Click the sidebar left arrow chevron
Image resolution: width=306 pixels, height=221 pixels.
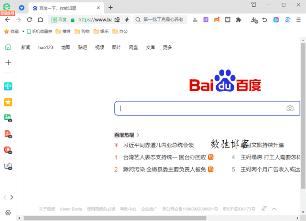(5, 197)
